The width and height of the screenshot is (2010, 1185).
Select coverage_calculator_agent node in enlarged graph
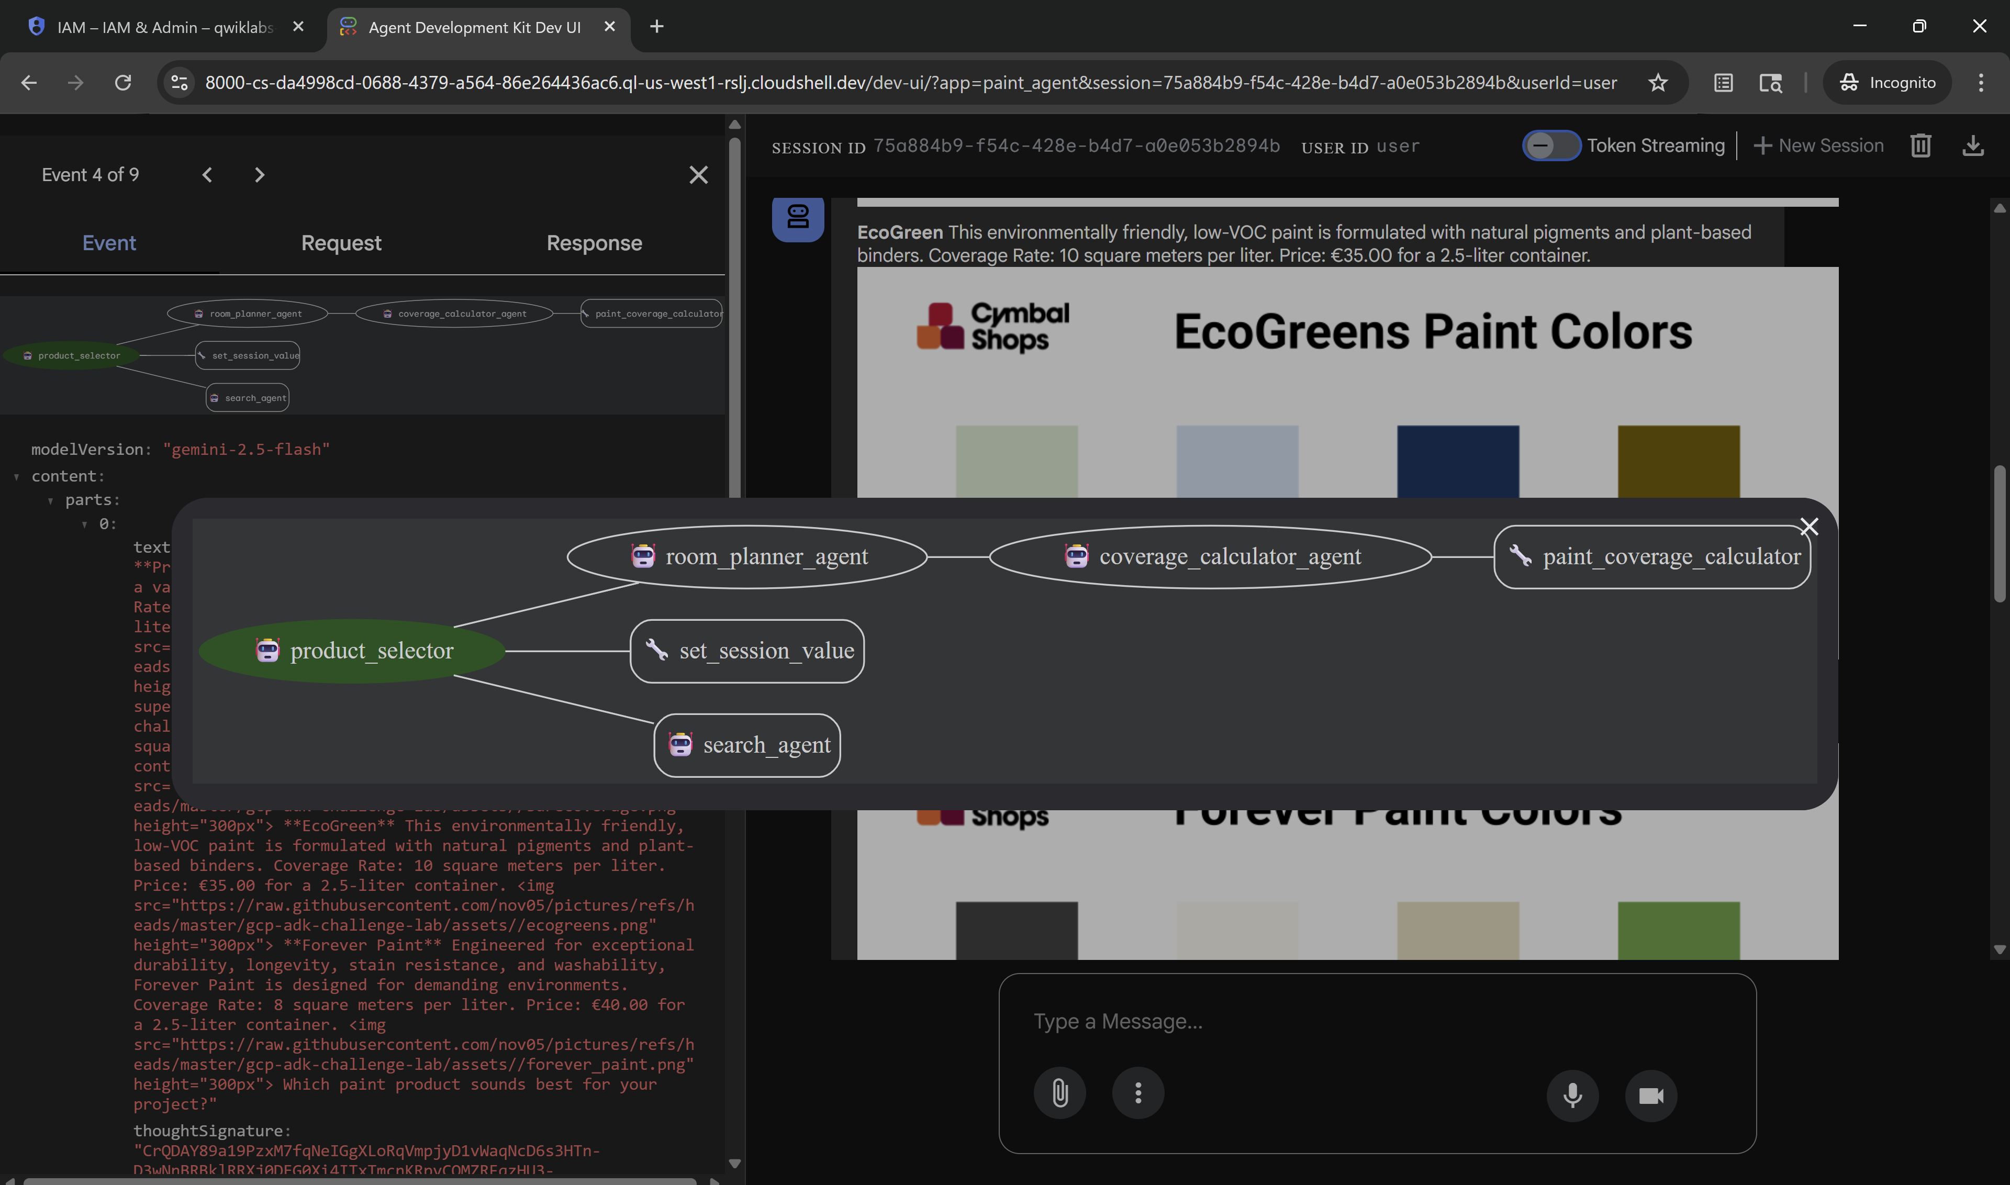click(x=1211, y=556)
